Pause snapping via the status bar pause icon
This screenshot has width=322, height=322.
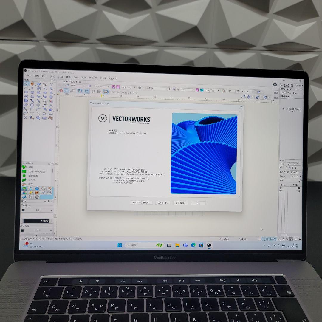(296, 239)
